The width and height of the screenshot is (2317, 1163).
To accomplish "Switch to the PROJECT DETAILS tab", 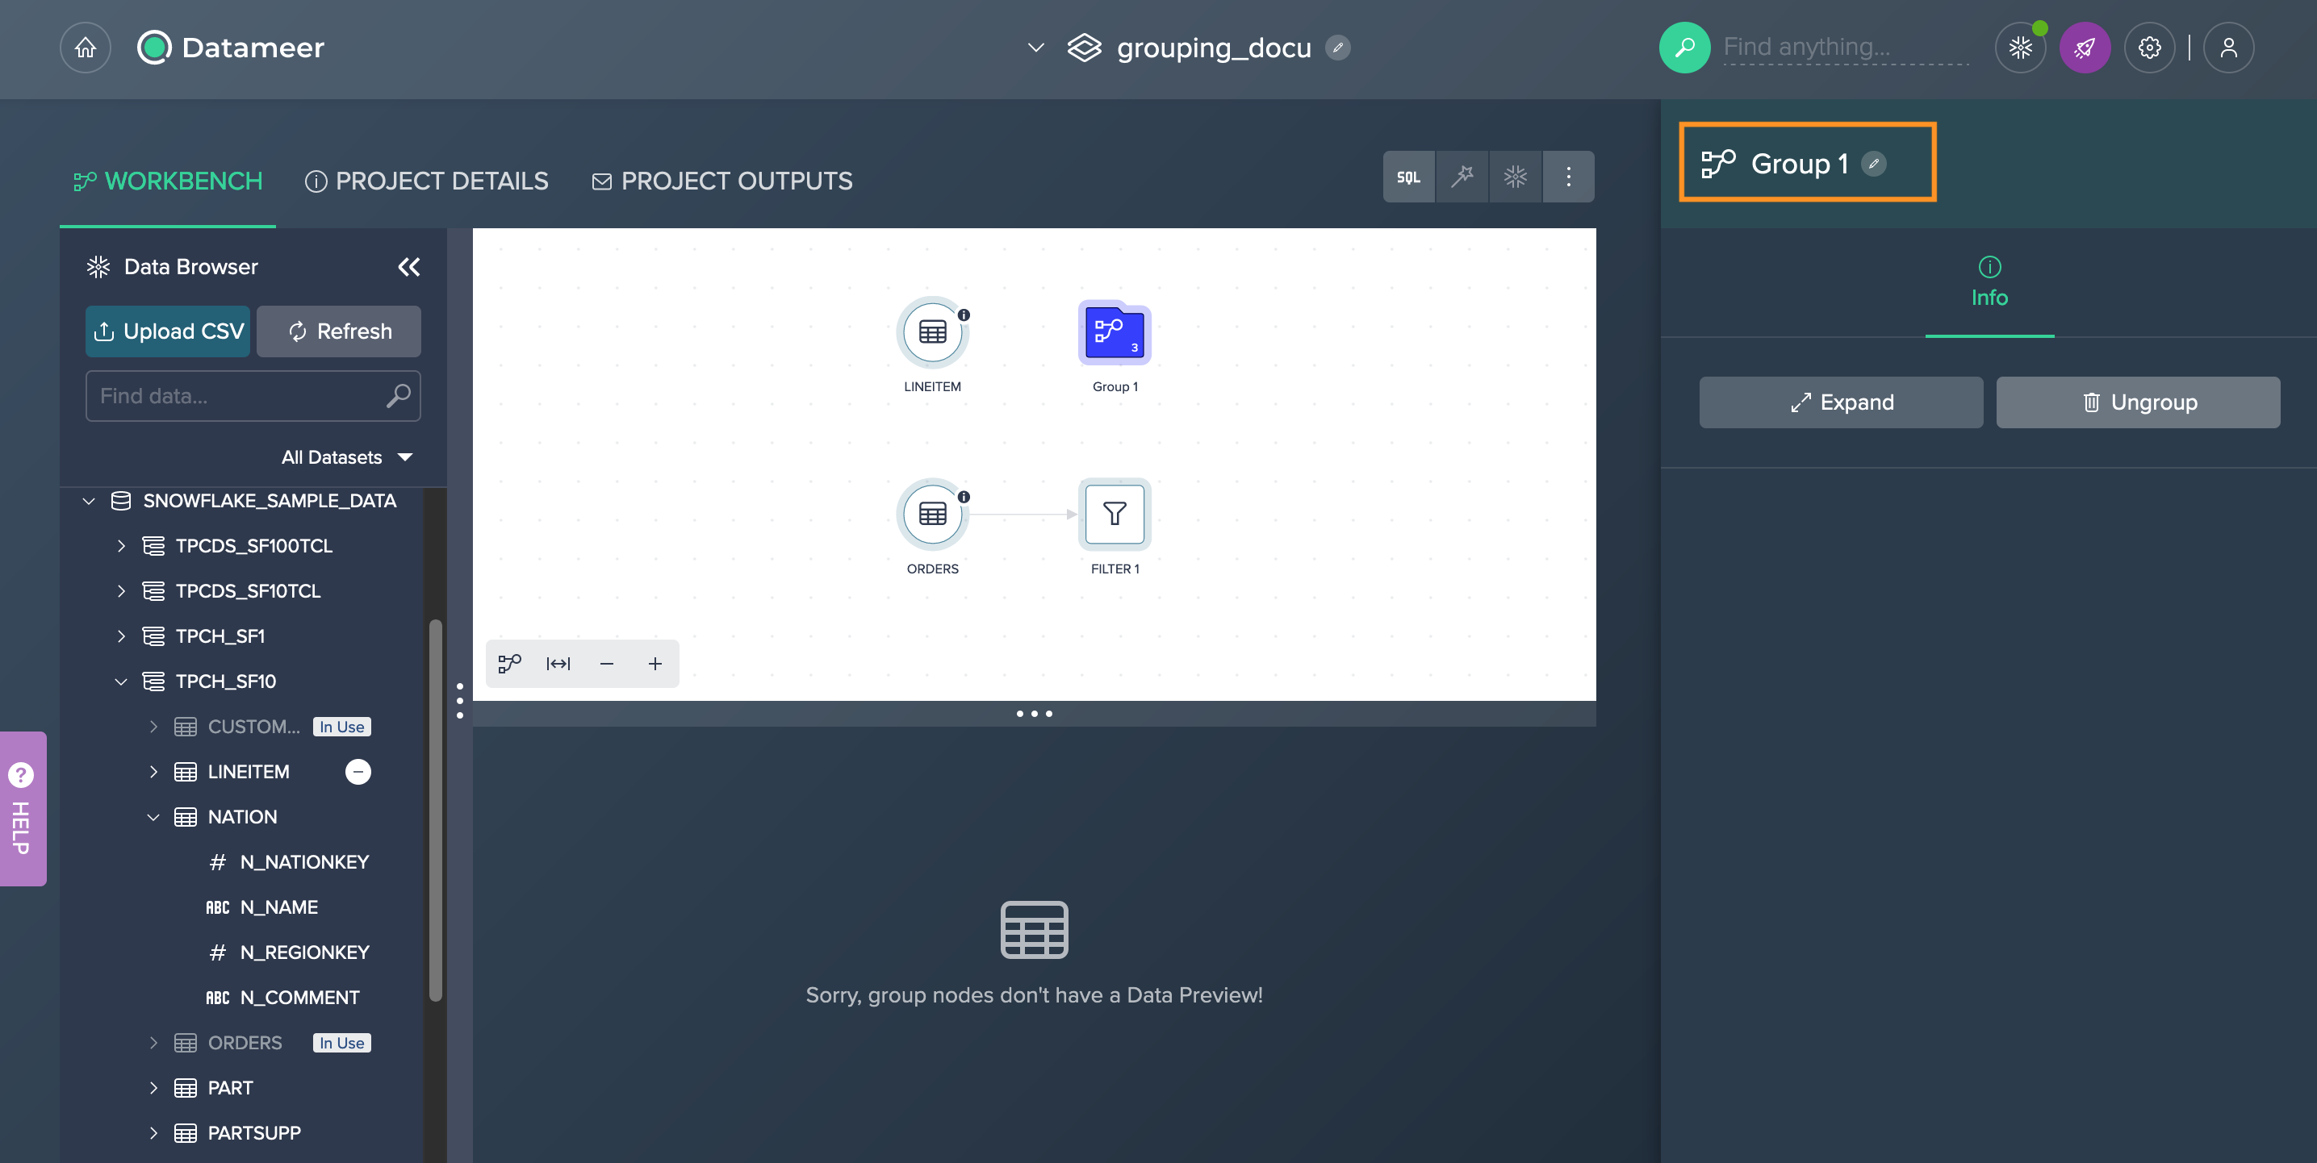I will click(426, 181).
